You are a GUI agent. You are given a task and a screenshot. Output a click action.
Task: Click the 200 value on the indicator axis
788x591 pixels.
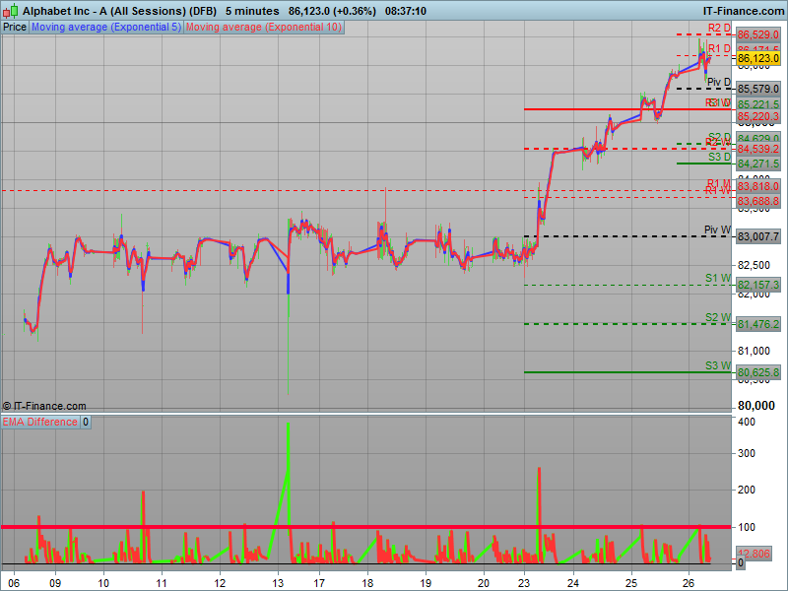point(747,490)
